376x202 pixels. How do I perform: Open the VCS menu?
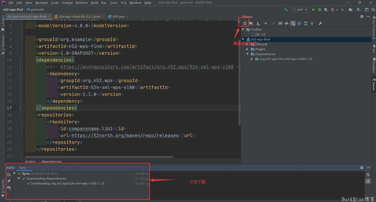(x=123, y=3)
